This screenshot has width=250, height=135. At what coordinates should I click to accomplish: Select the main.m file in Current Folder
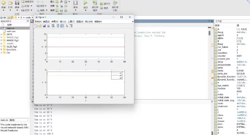[15, 28]
